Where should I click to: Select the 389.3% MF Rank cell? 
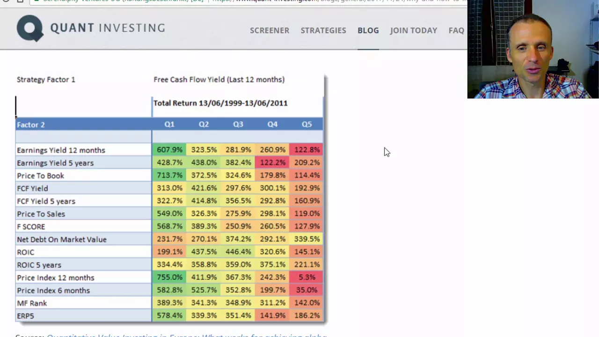coord(169,303)
